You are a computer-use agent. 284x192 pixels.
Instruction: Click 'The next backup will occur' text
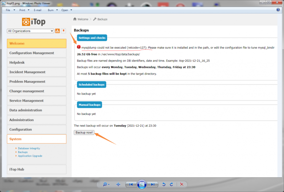coord(115,126)
